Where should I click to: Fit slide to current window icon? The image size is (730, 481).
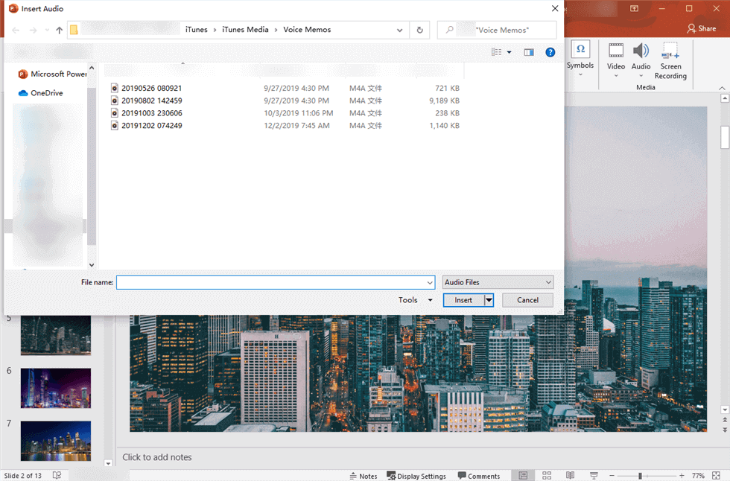[716, 476]
